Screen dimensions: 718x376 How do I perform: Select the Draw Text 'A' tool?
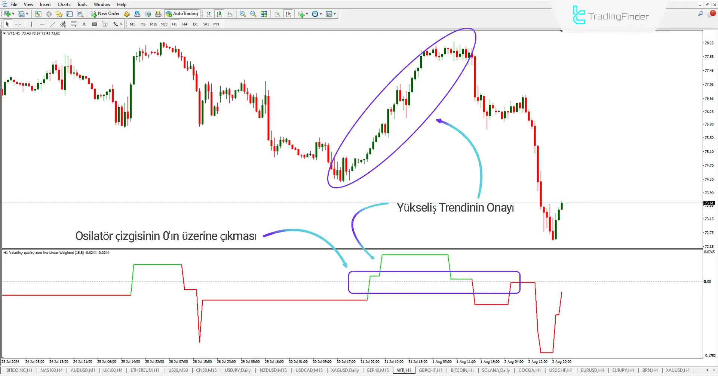click(x=84, y=24)
